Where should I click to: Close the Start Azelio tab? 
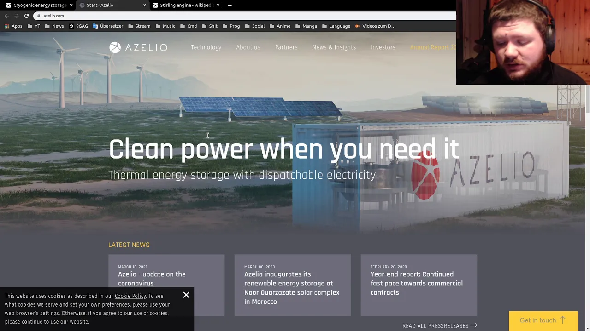coord(145,5)
